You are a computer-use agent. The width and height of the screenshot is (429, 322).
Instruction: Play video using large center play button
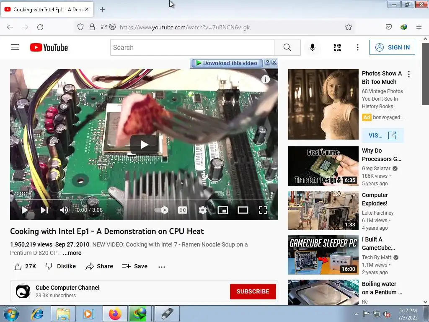click(x=144, y=144)
